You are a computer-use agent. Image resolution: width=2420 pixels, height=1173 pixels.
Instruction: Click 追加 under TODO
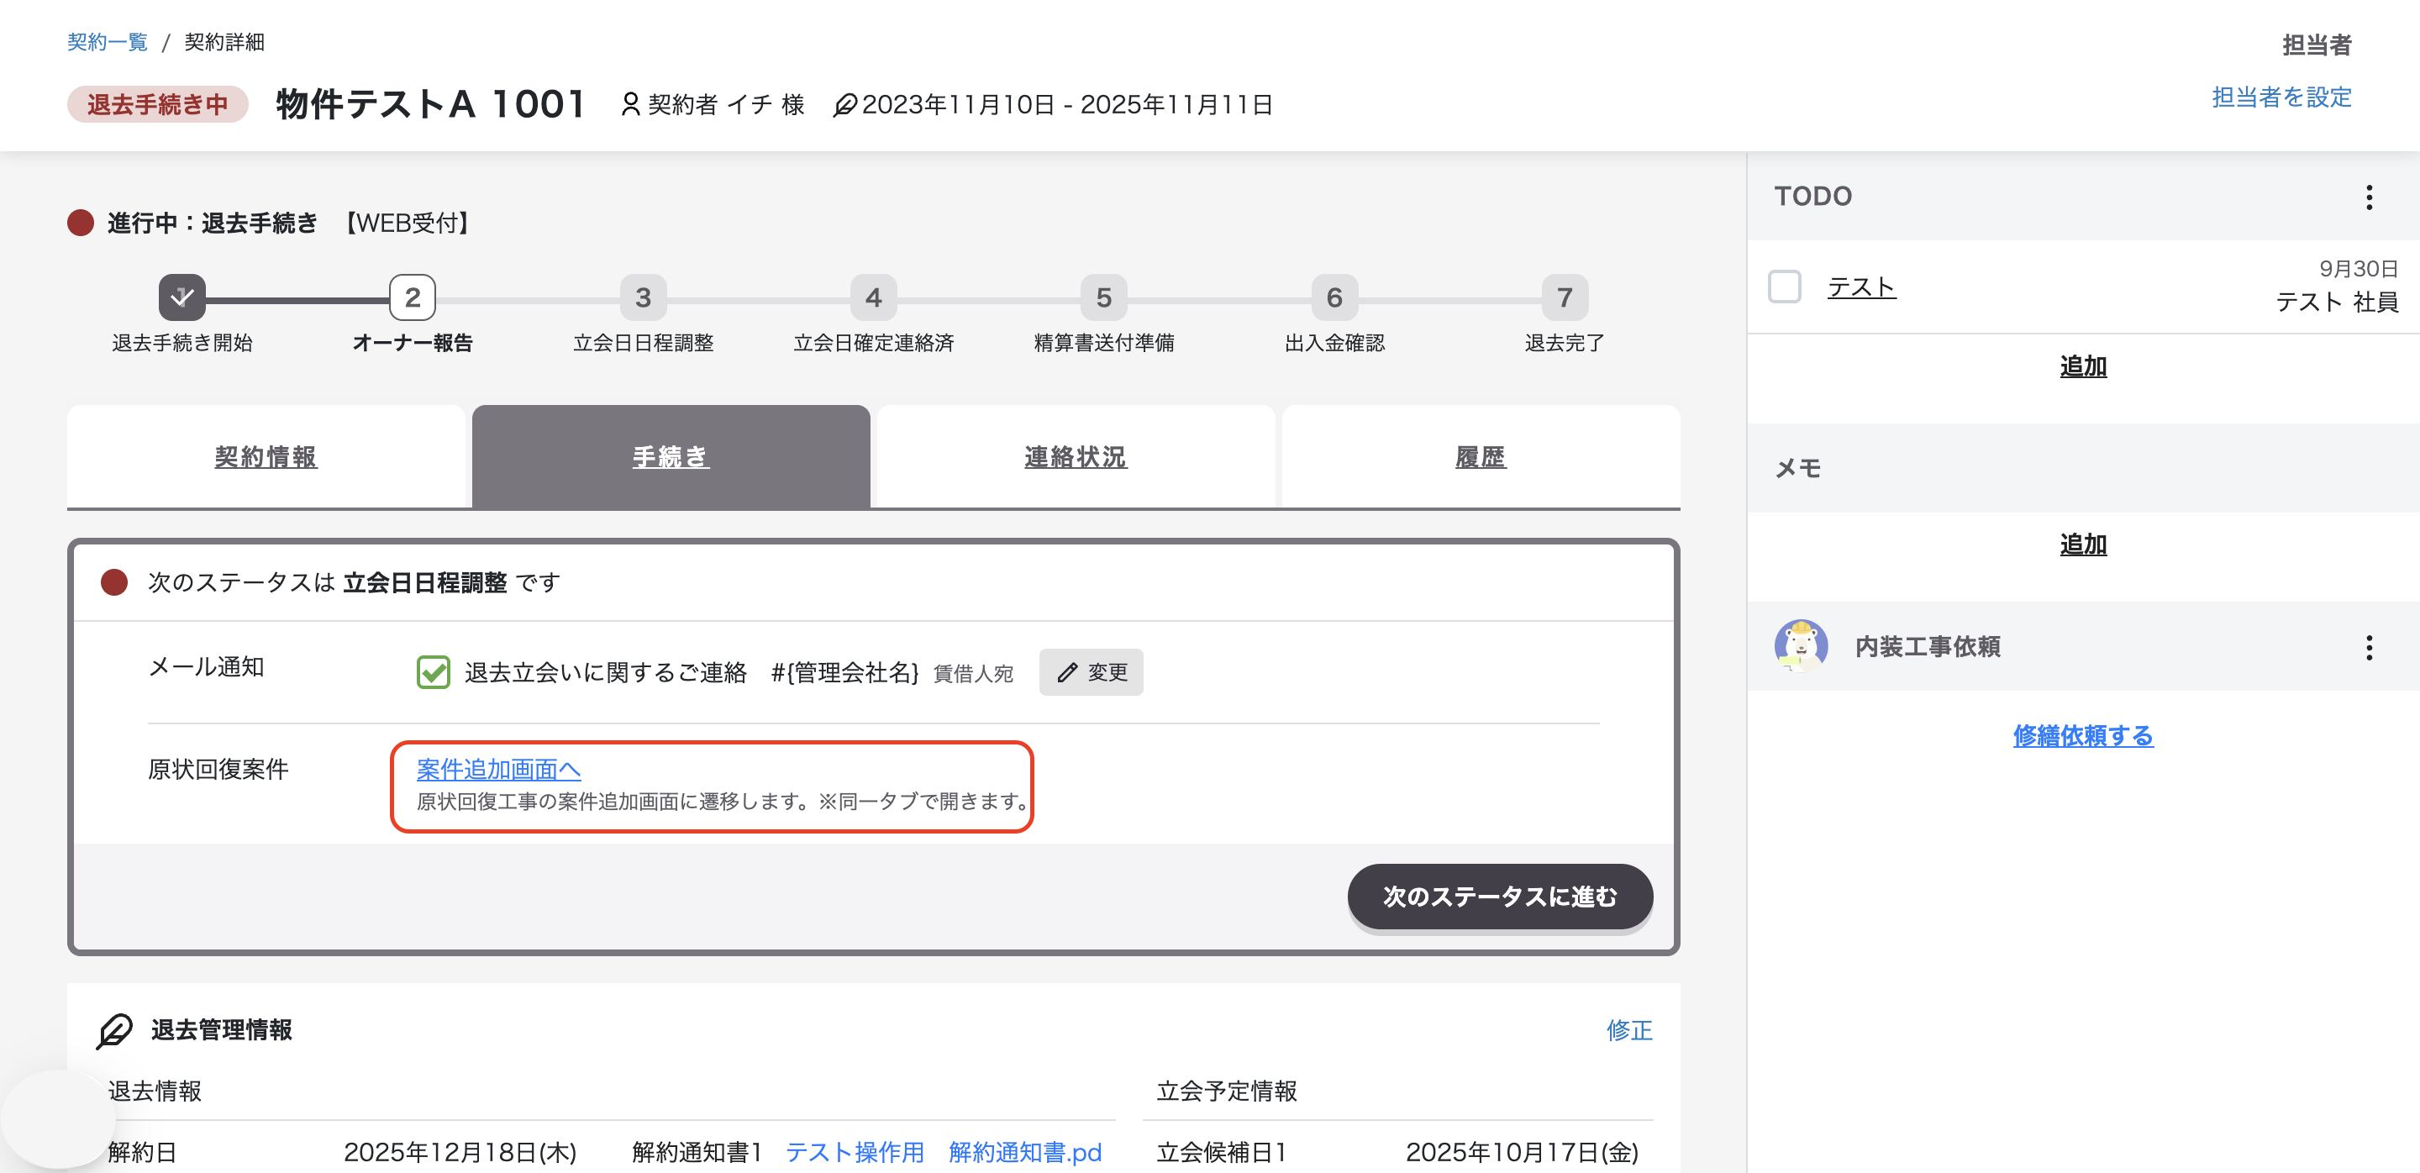tap(2083, 366)
